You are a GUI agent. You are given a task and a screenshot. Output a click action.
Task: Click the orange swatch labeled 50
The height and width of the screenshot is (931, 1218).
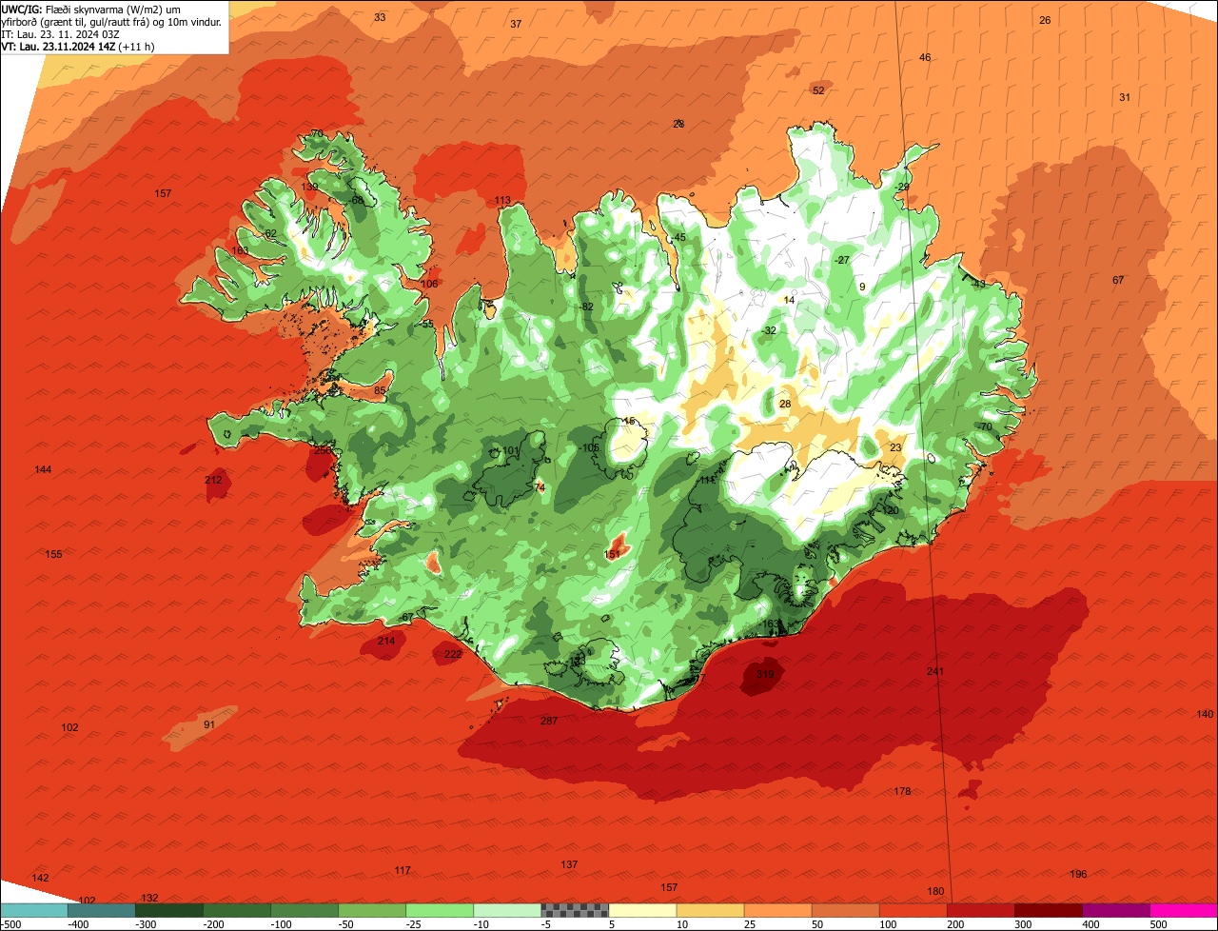point(845,910)
